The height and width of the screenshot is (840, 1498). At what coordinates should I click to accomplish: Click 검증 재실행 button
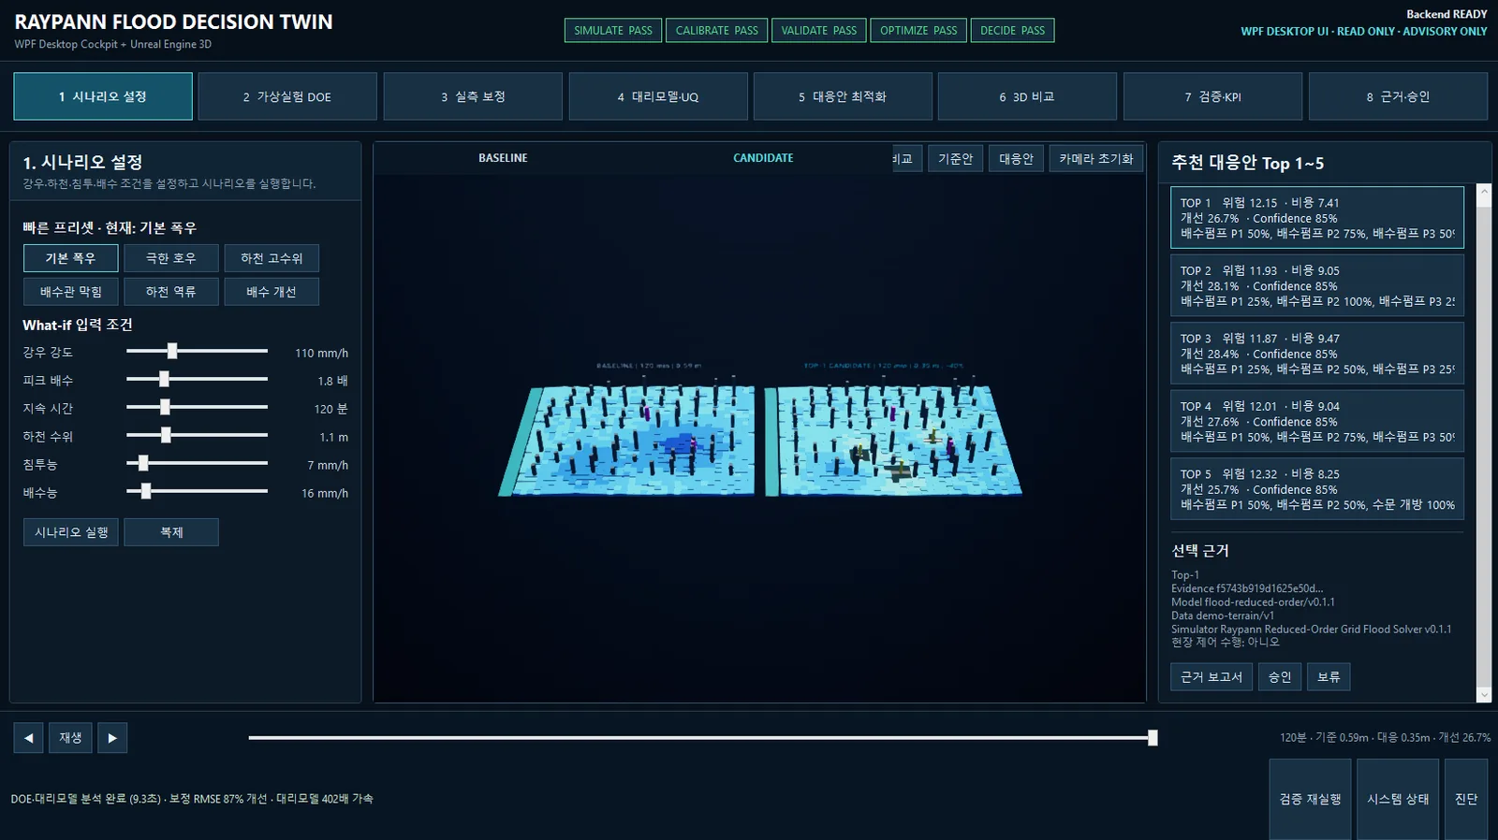[x=1310, y=799]
